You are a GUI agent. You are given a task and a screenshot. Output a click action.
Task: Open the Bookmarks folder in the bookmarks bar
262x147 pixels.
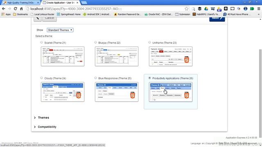coord(20,14)
